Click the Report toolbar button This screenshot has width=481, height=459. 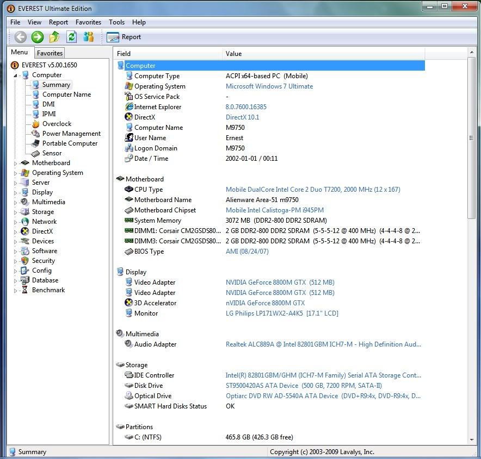[124, 37]
